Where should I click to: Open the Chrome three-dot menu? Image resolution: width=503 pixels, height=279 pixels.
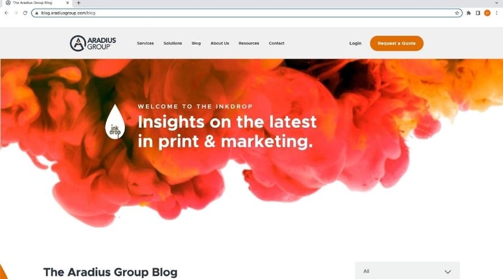497,13
